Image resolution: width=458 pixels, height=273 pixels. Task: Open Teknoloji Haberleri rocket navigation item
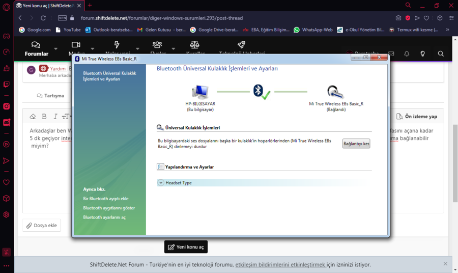pos(242,48)
